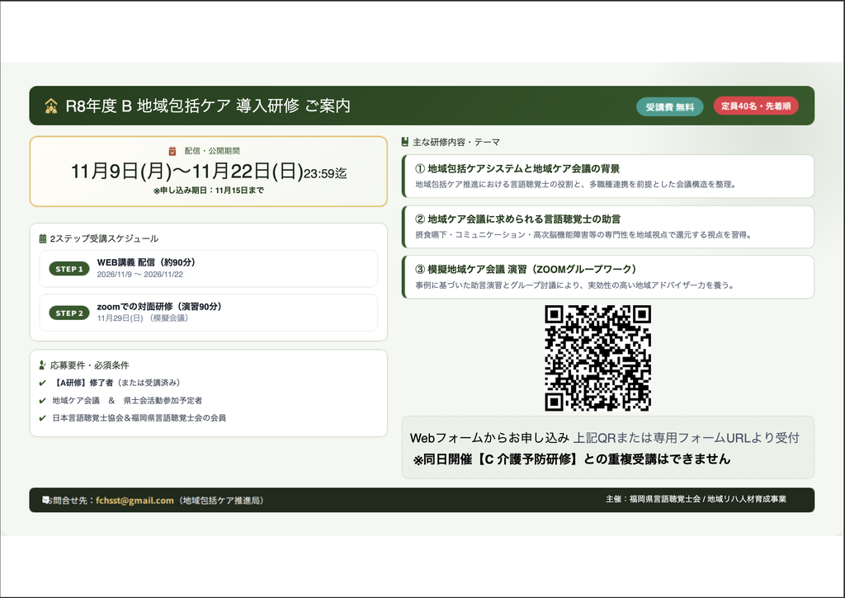Screen dimensions: 845x598
Task: Click the checkmark beside 【A研修】修了者
Action: pos(43,383)
